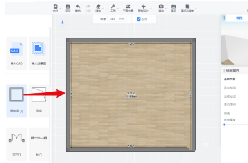This screenshot has height=163, width=248.
Task: Open the drawings and list document icon
Action: [187, 7]
